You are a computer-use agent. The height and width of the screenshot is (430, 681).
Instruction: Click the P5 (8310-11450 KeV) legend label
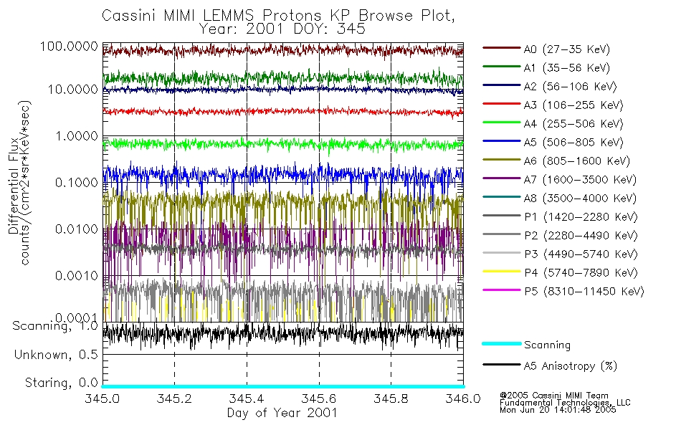tap(584, 292)
